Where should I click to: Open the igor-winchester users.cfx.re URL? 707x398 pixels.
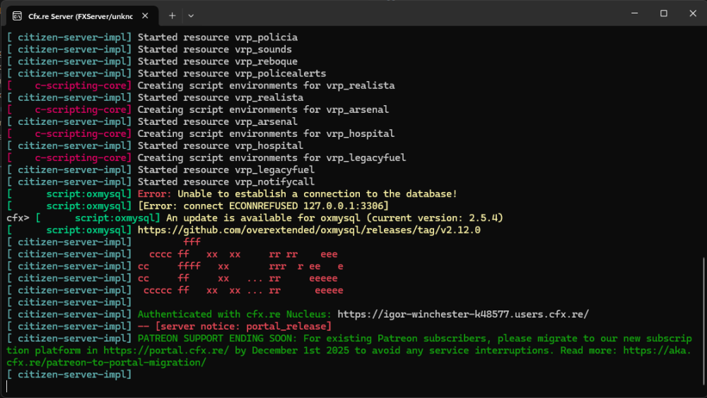click(463, 314)
